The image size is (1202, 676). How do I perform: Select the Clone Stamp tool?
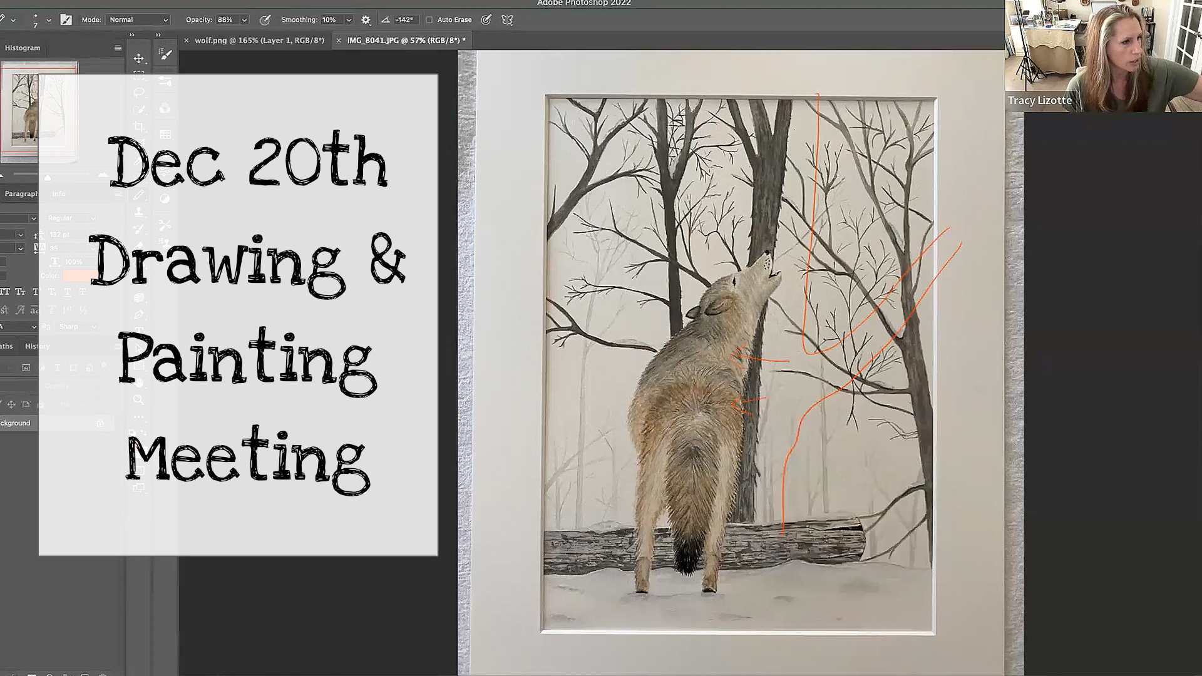tap(139, 212)
